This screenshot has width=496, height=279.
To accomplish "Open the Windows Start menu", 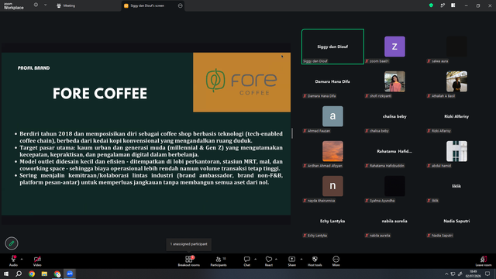I will (x=6, y=274).
